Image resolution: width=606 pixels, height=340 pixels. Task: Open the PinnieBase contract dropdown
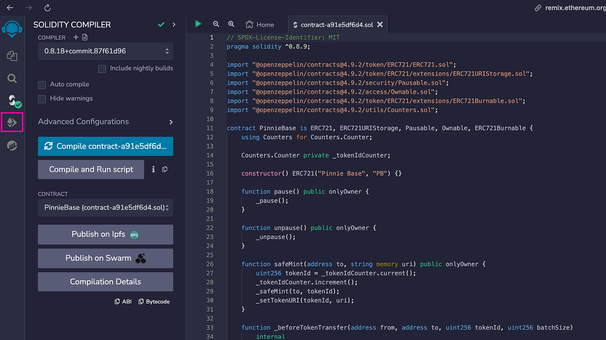pyautogui.click(x=105, y=207)
